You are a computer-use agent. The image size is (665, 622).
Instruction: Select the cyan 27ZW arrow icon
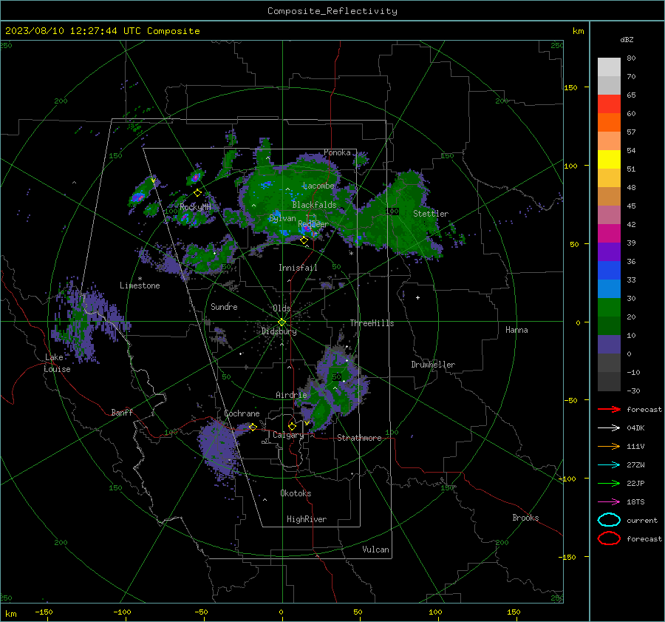point(609,465)
